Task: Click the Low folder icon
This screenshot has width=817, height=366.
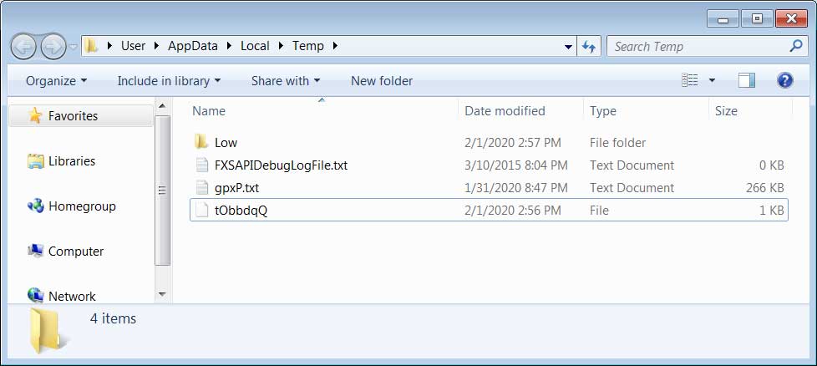Action: [200, 143]
